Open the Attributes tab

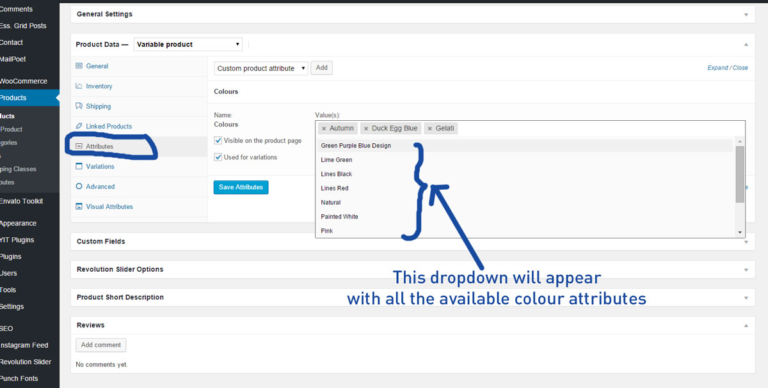99,146
